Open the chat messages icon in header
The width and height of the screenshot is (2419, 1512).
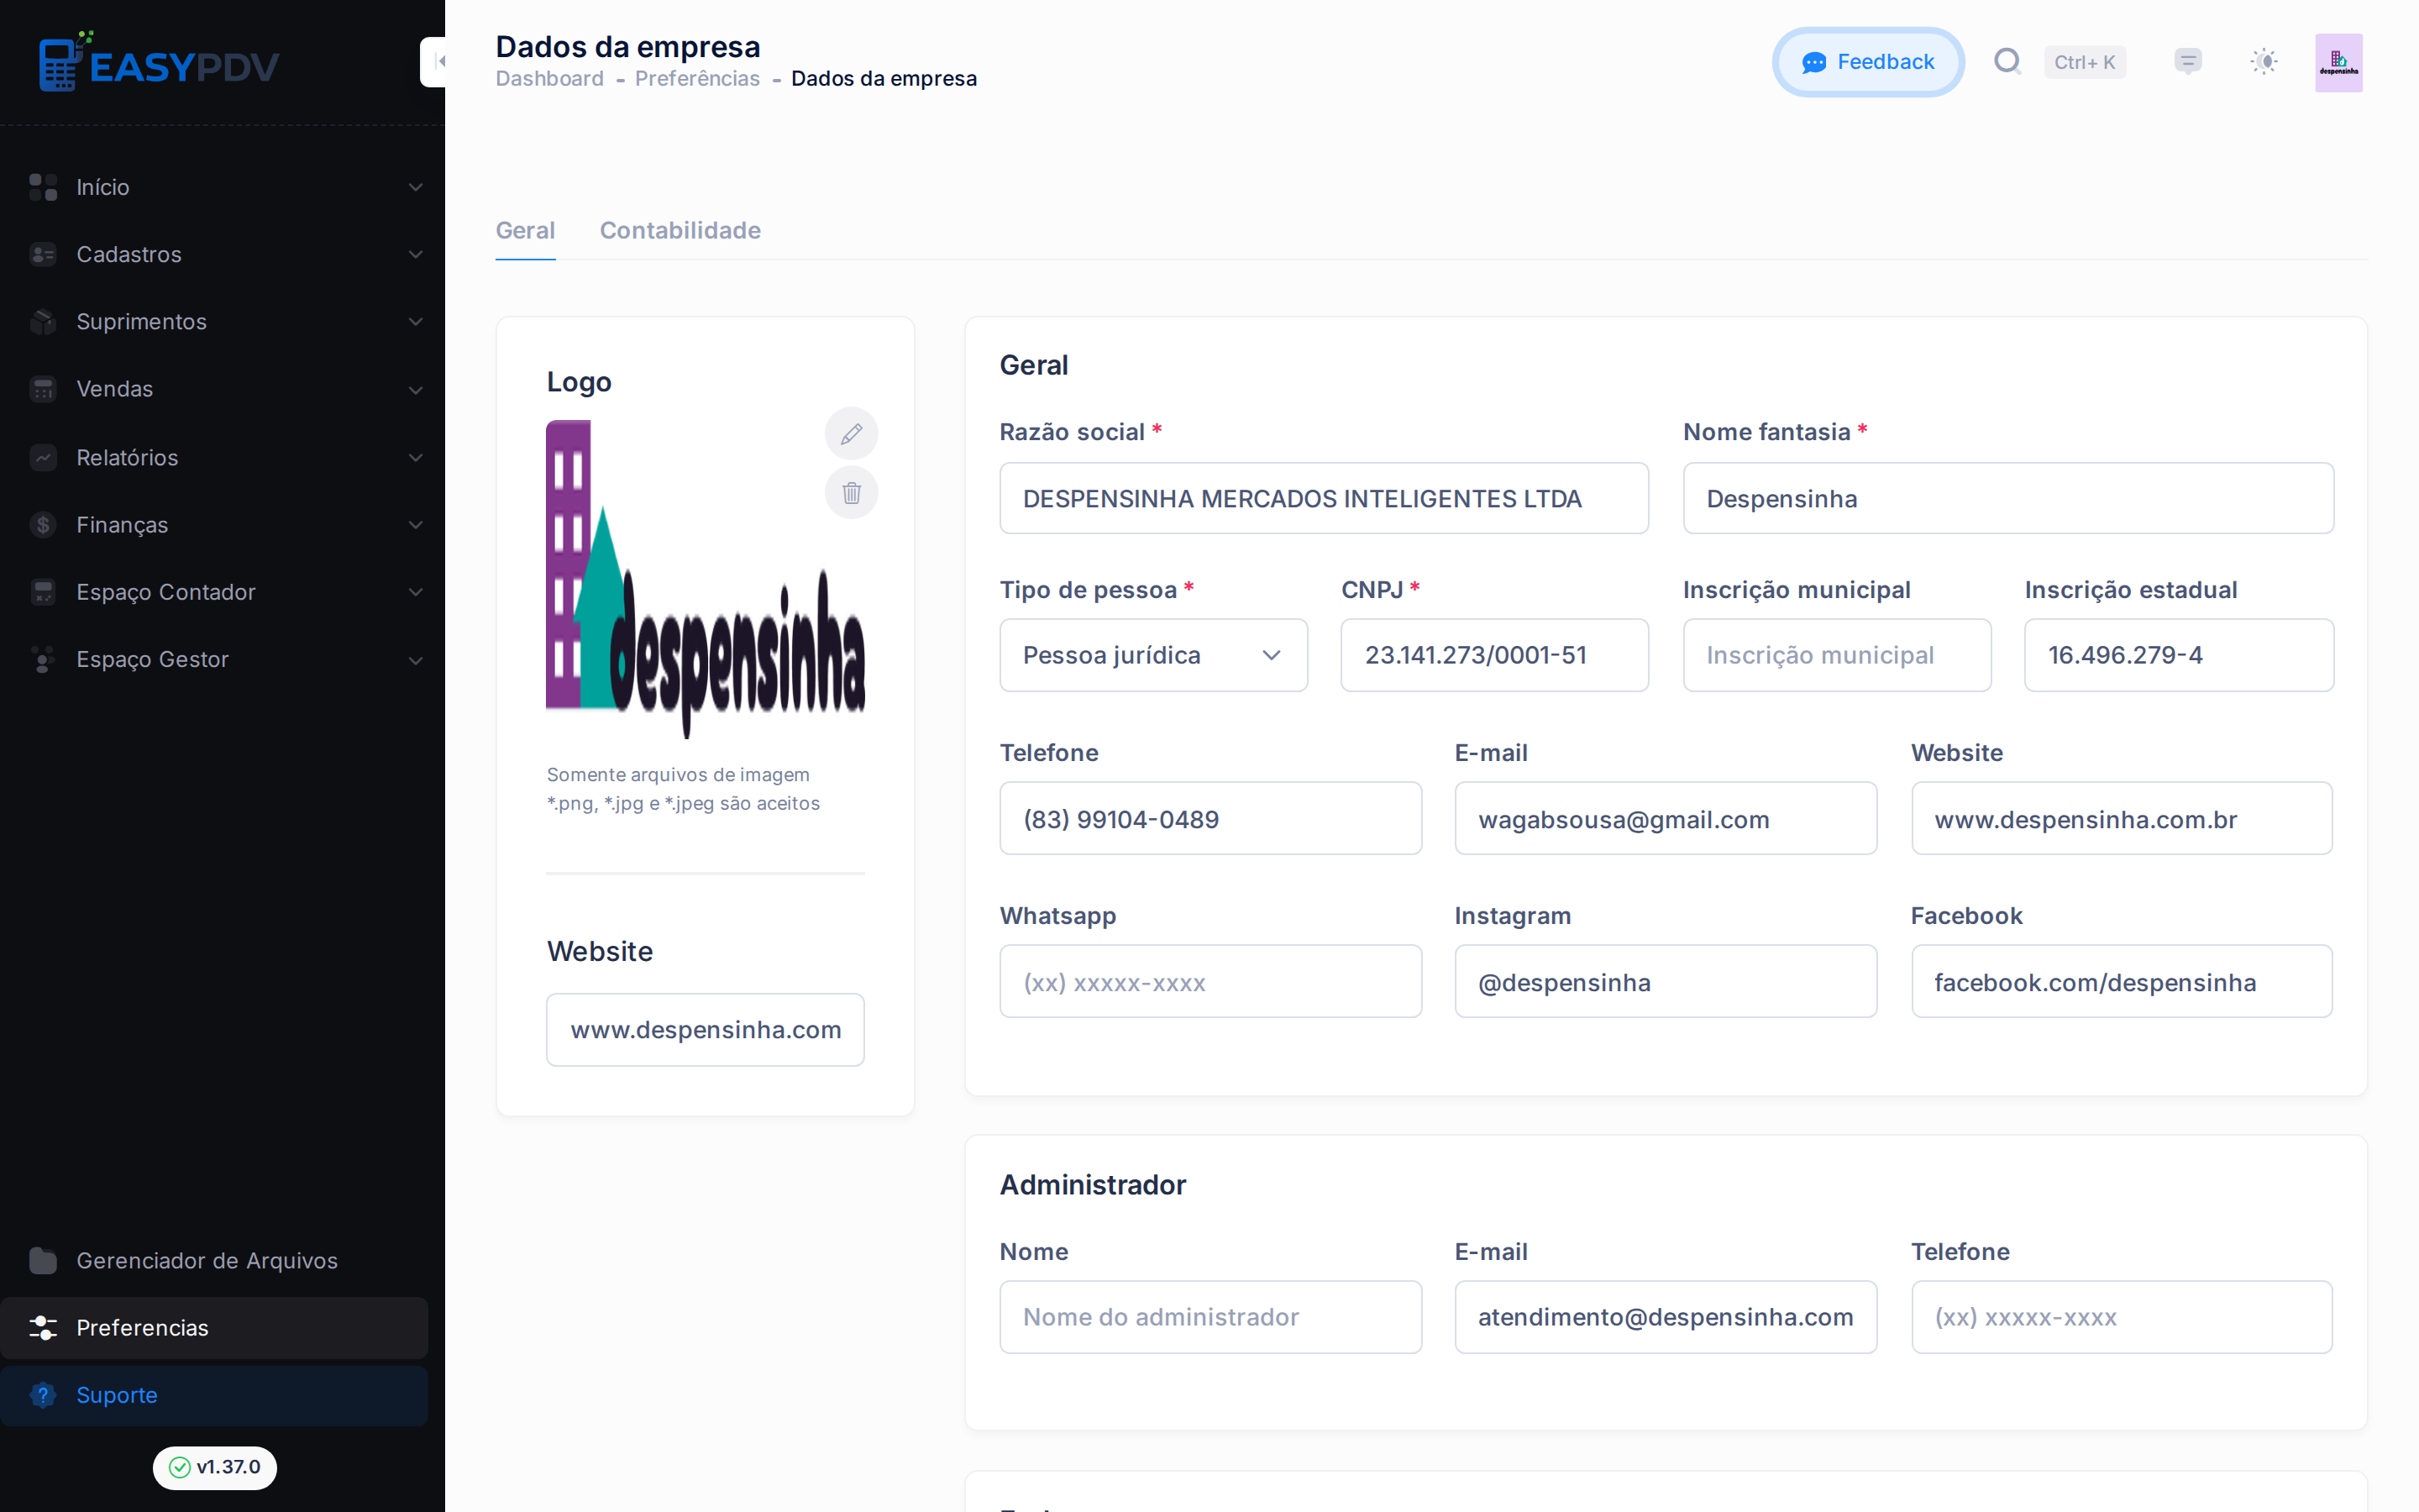pyautogui.click(x=2187, y=62)
